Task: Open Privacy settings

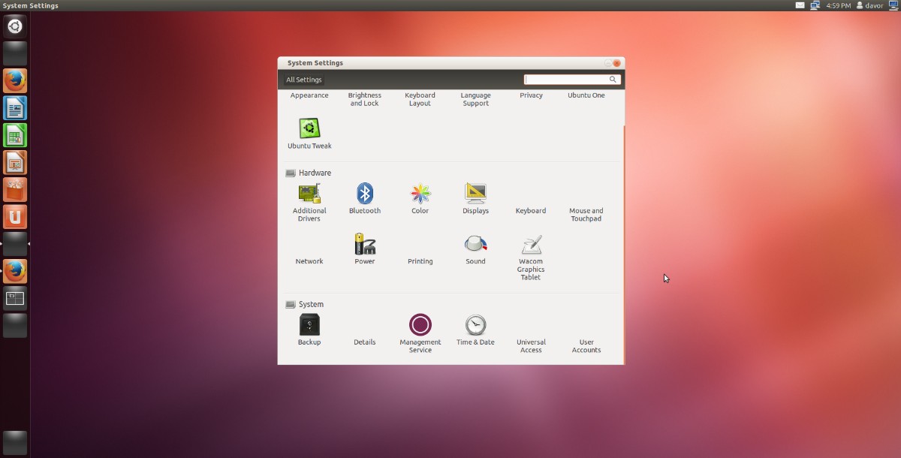Action: click(x=531, y=95)
